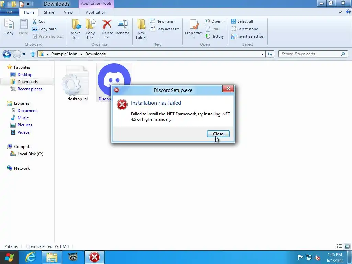
Task: Open the raccoon app on the taskbar
Action: [73, 257]
